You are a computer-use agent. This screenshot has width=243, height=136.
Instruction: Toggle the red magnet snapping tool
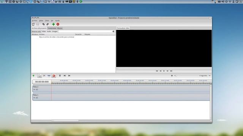(54, 76)
